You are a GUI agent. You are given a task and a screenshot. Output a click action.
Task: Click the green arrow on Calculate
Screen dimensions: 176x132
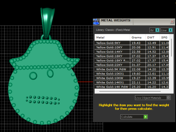coord(146,117)
